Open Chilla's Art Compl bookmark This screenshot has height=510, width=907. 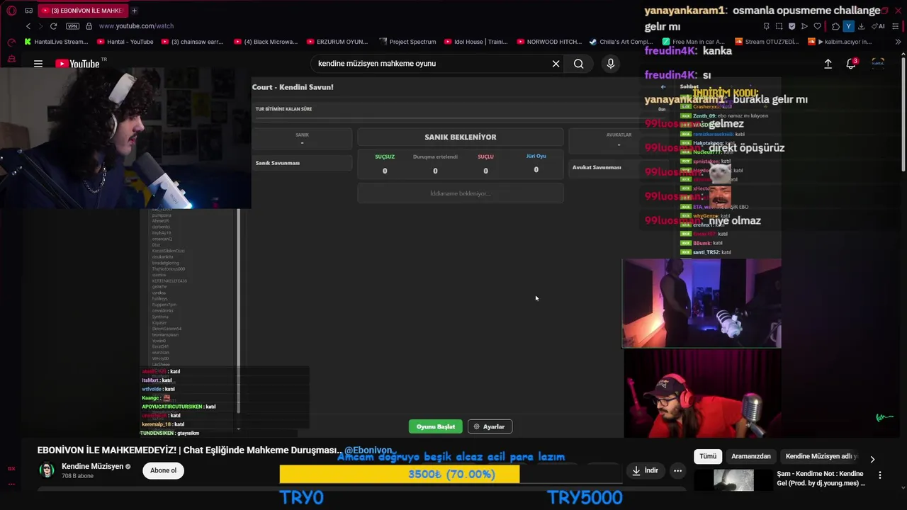pyautogui.click(x=621, y=42)
